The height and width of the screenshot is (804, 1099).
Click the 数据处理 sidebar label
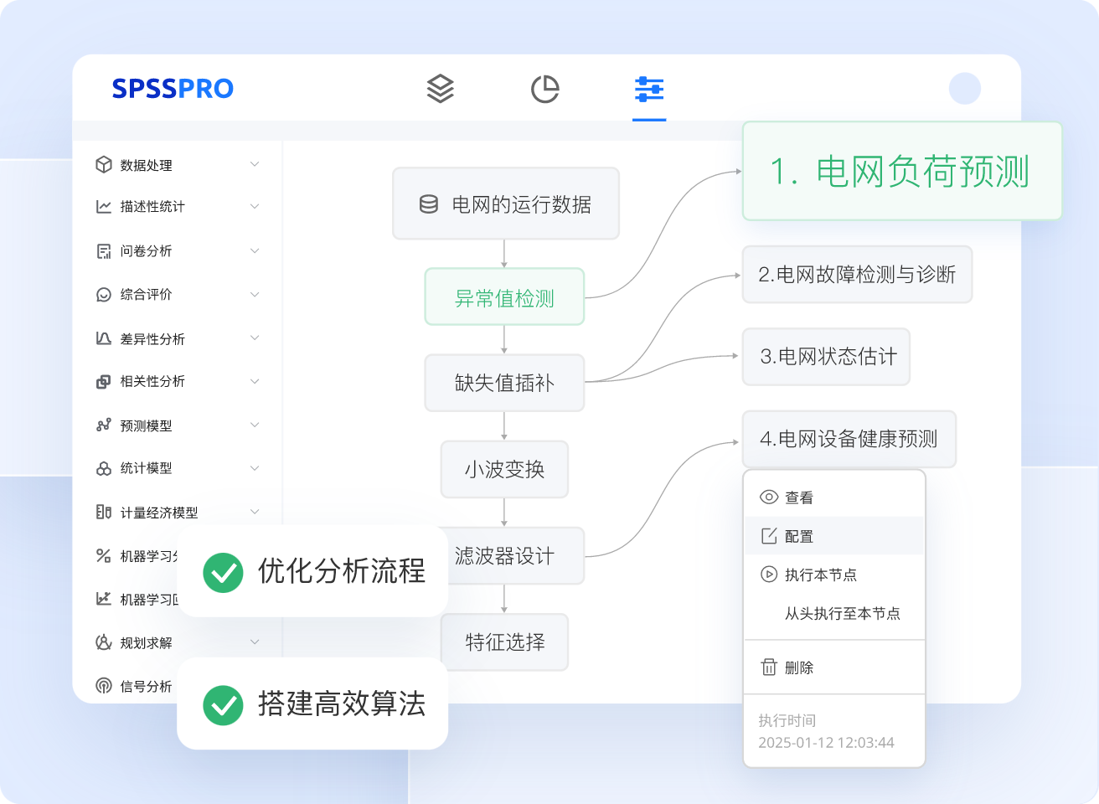tap(147, 165)
